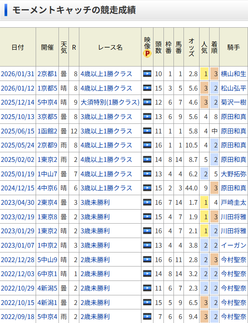Viewport: 248px width, 323px height.
Task: Open 4歳以上1勝クラス race on 2025/01/19
Action: coord(106,174)
